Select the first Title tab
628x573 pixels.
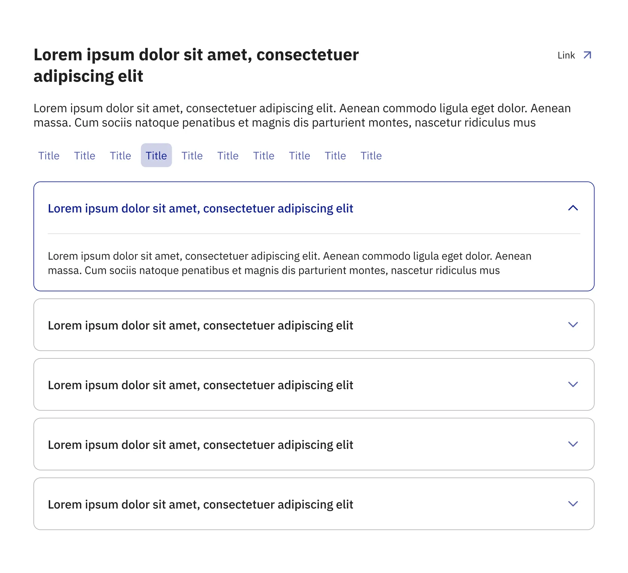pyautogui.click(x=49, y=155)
